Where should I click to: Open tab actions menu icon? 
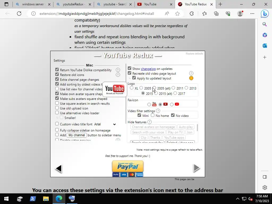(x=6, y=4)
